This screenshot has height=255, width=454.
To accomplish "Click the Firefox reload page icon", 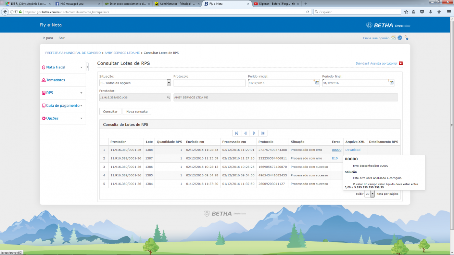I will pyautogui.click(x=308, y=12).
